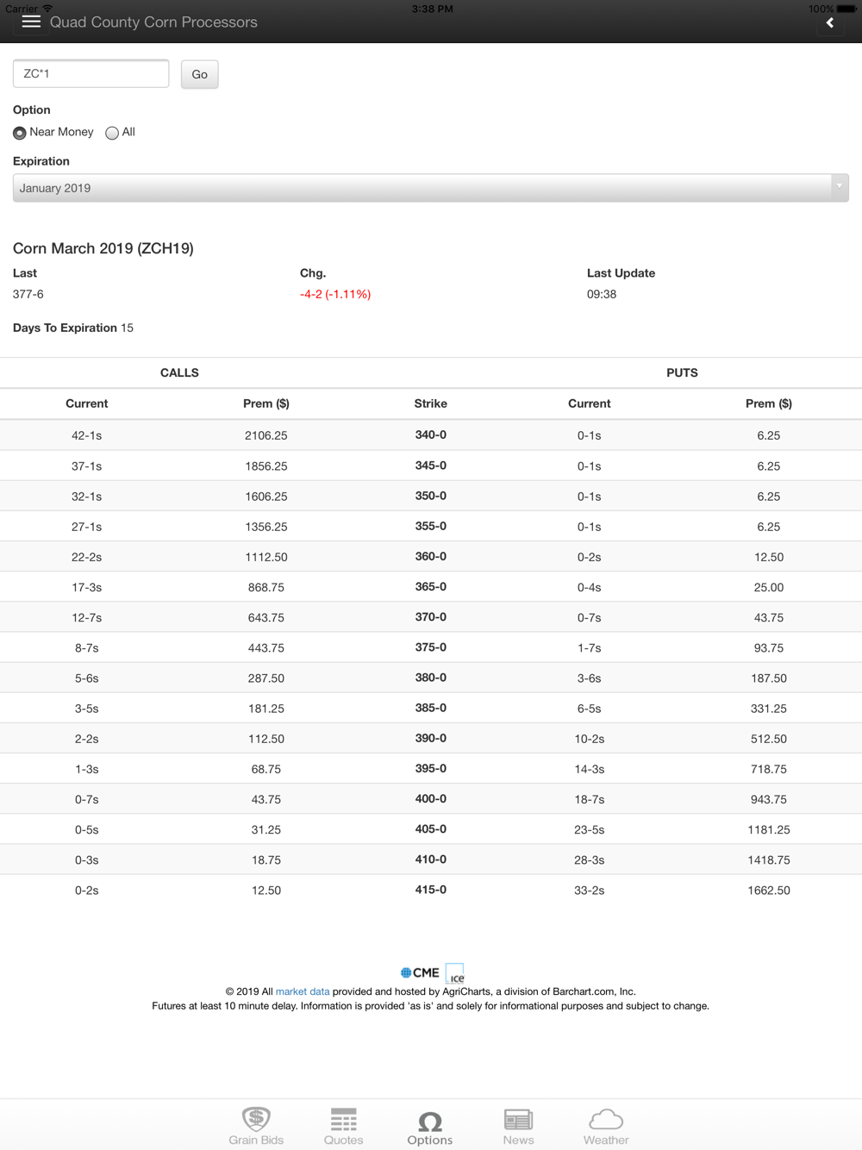This screenshot has width=862, height=1150.
Task: Select the Near Money radio button
Action: 20,133
